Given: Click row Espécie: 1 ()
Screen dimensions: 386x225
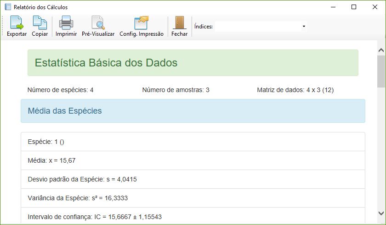Looking at the screenshot, I should pos(193,142).
